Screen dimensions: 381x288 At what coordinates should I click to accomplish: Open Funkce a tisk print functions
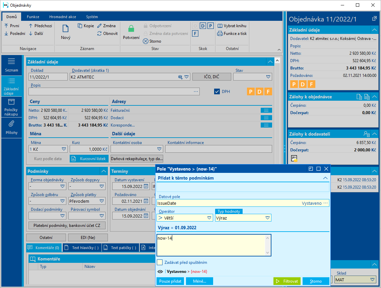coord(232,33)
